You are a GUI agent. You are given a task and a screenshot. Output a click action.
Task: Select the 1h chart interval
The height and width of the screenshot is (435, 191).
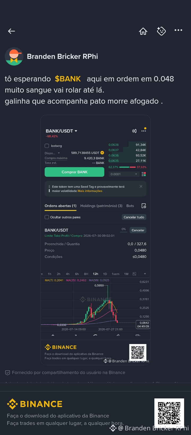click(50, 274)
